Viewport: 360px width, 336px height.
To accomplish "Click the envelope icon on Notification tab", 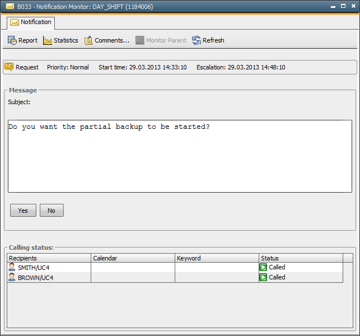I will click(x=15, y=22).
